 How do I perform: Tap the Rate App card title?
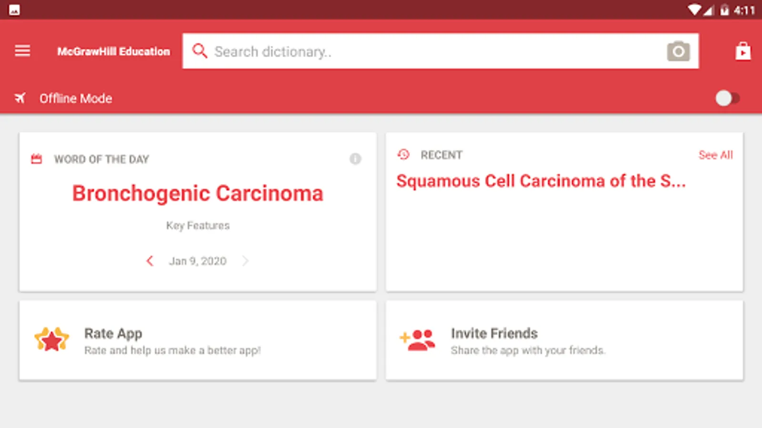point(113,333)
